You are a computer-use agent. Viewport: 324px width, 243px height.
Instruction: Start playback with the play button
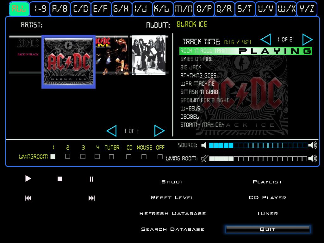coord(28,178)
